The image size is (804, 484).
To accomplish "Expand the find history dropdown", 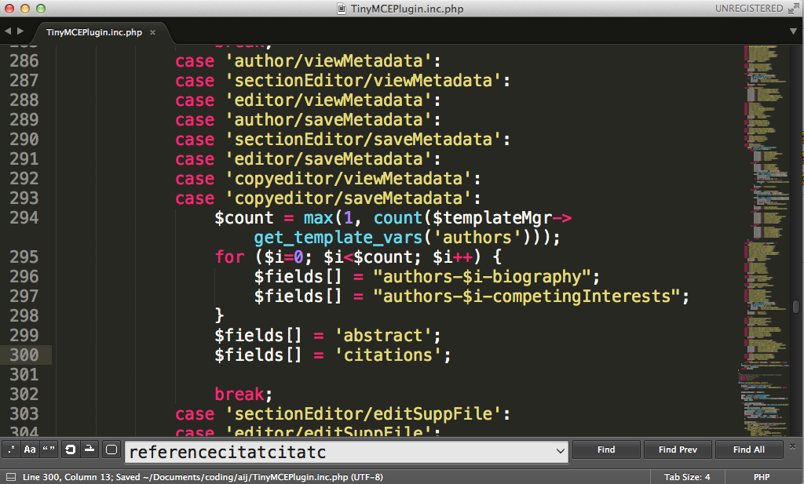I will pos(560,450).
